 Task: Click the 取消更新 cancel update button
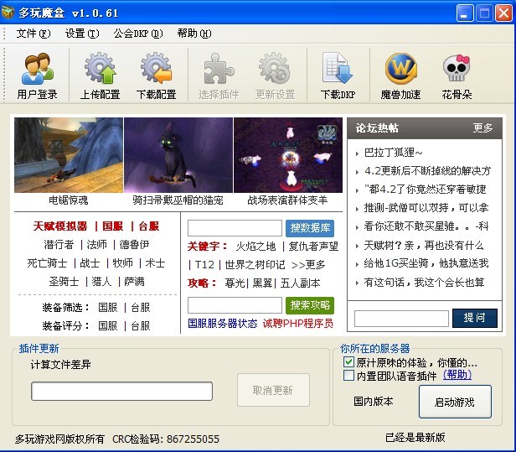click(273, 390)
